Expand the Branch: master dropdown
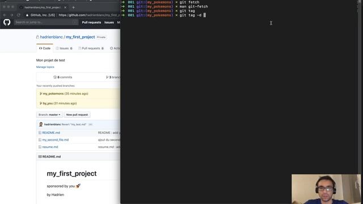The height and width of the screenshot is (204, 363). [x=49, y=114]
